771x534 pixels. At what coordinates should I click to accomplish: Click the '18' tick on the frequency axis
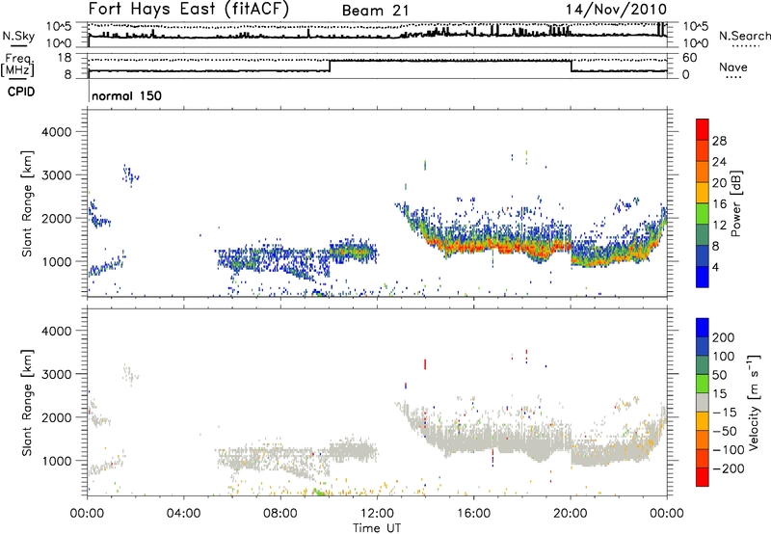point(65,58)
